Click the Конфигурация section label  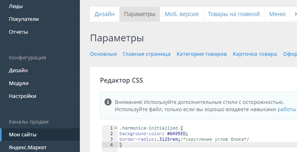coord(27,57)
